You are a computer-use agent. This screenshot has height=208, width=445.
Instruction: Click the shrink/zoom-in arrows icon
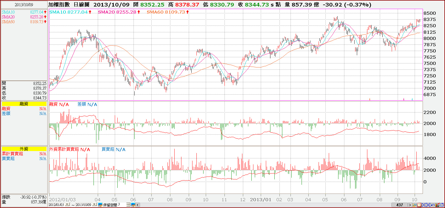424,205
